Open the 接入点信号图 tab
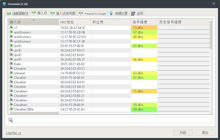 click(63, 14)
